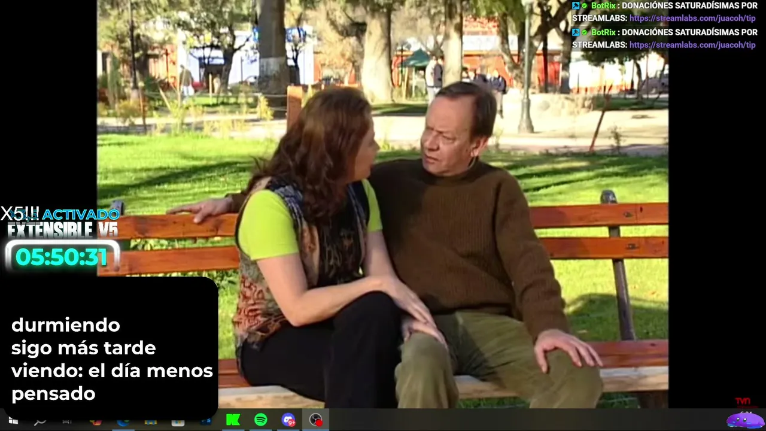Click the "durmiendo" status text

[66, 325]
